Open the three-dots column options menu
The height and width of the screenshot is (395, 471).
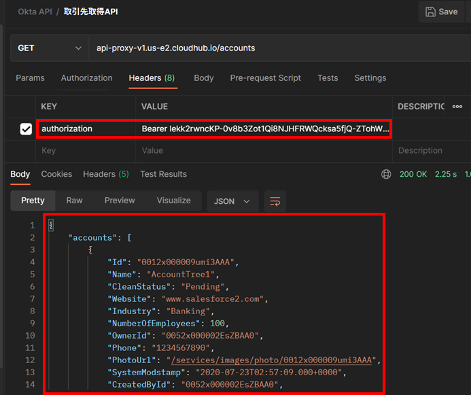coord(457,107)
